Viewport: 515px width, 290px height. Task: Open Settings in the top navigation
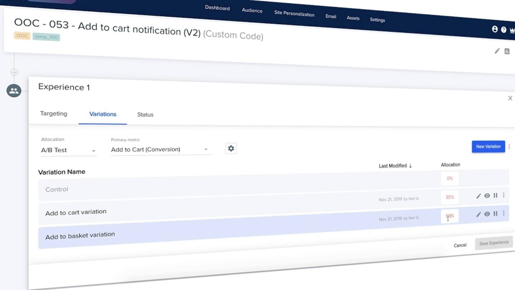click(377, 20)
